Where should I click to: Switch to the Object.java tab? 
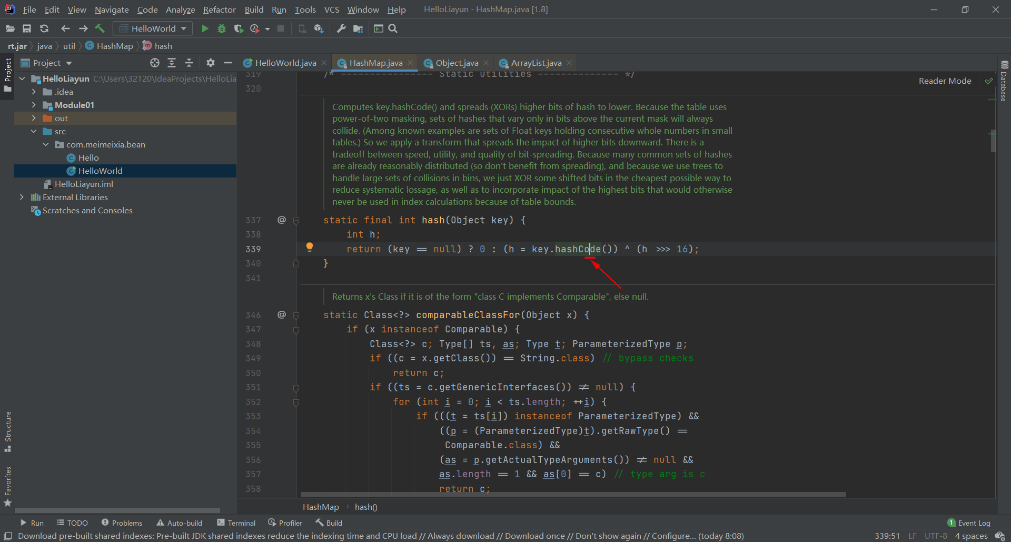pos(457,63)
